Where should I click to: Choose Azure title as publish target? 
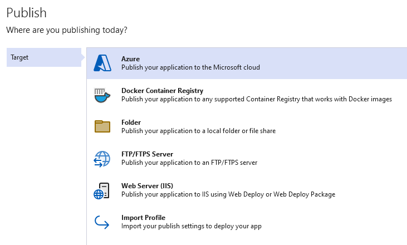(x=130, y=59)
